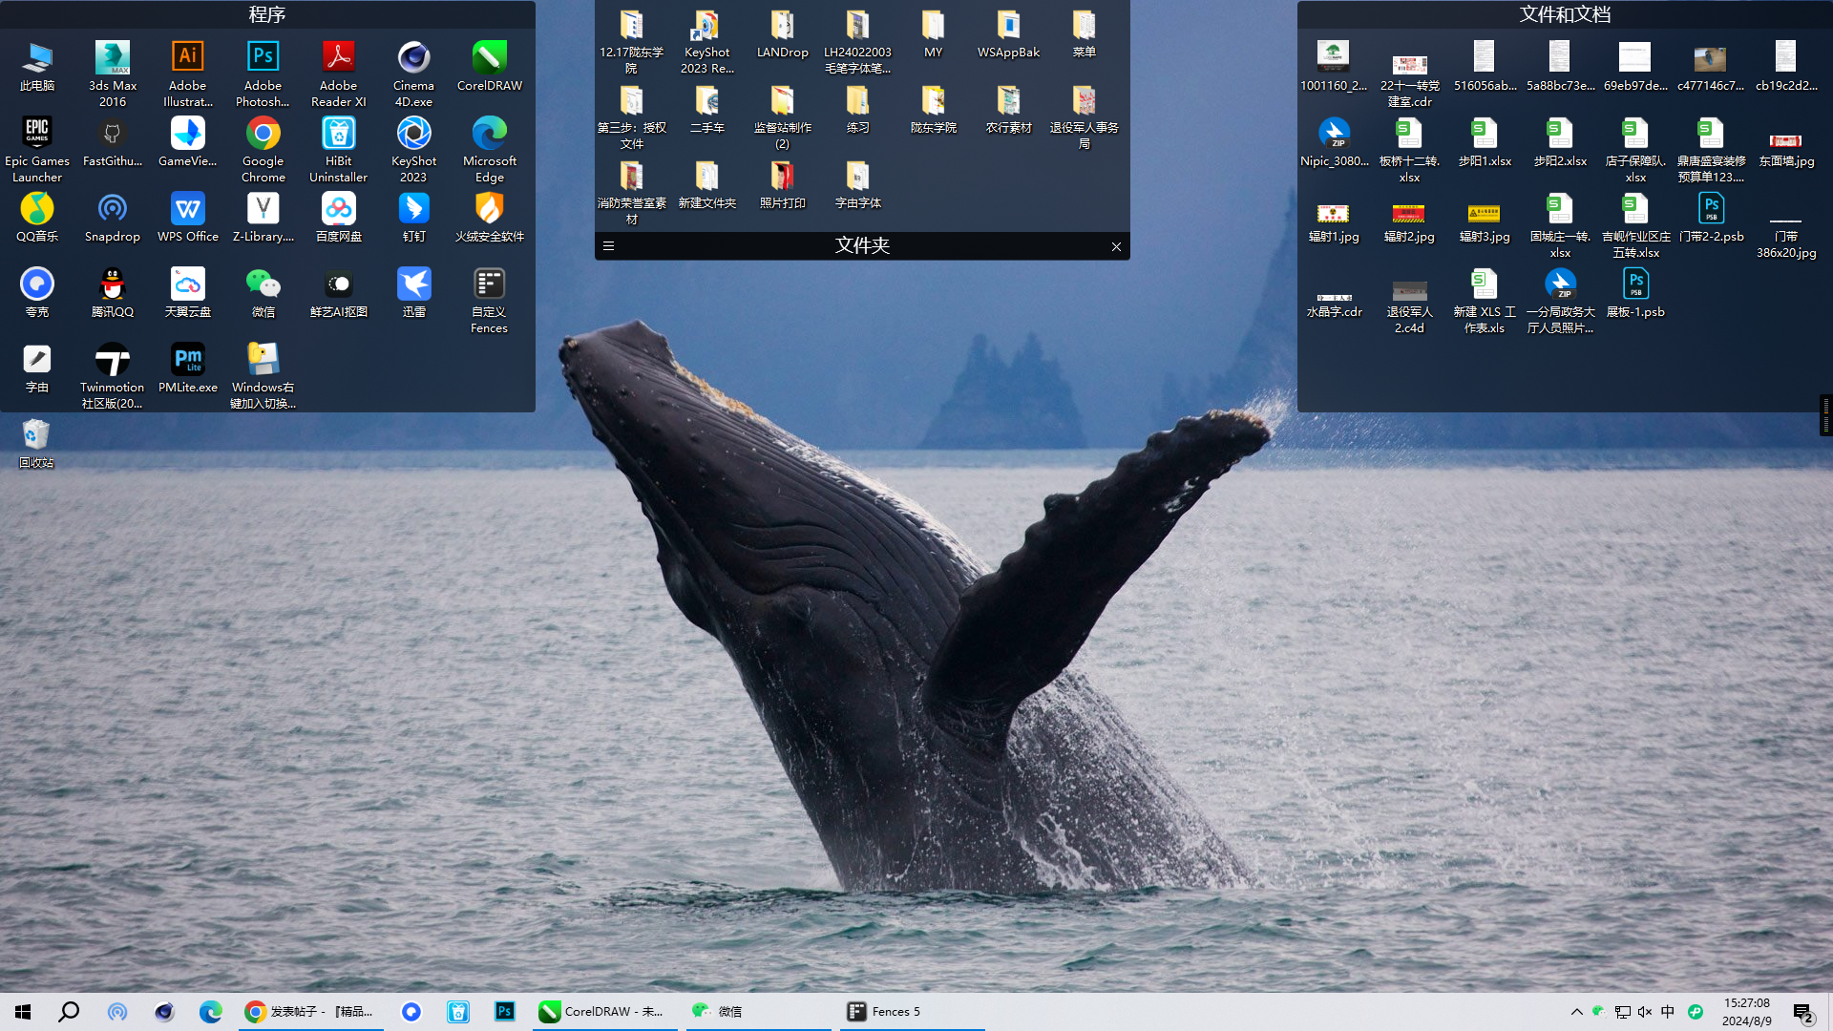Select the Adobe Photoshop desktop icon
The width and height of the screenshot is (1833, 1031).
pyautogui.click(x=263, y=74)
